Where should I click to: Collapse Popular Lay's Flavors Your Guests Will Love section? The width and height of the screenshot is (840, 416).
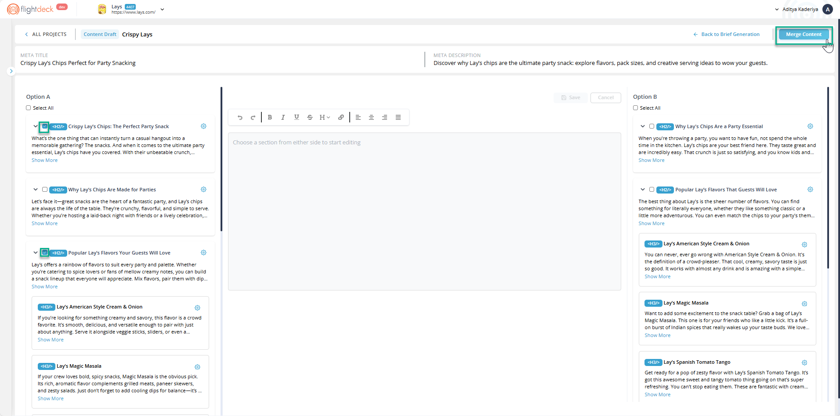[x=36, y=253]
